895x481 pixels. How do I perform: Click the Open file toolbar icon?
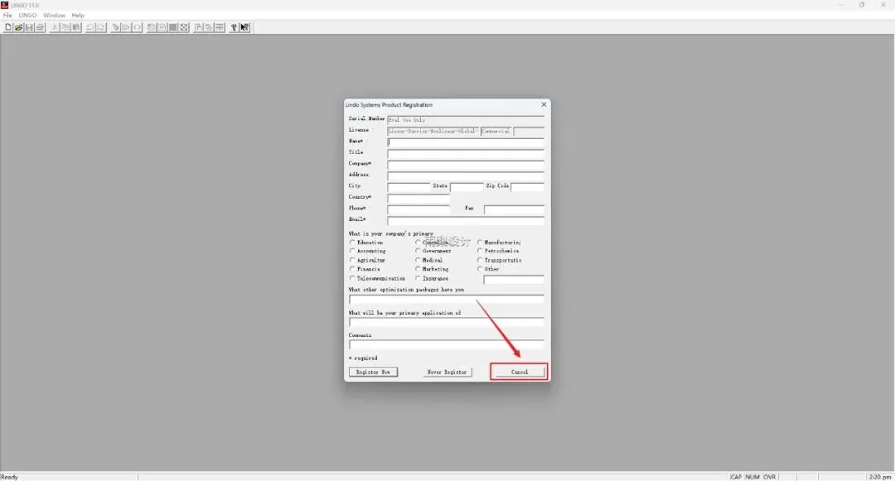(x=19, y=27)
